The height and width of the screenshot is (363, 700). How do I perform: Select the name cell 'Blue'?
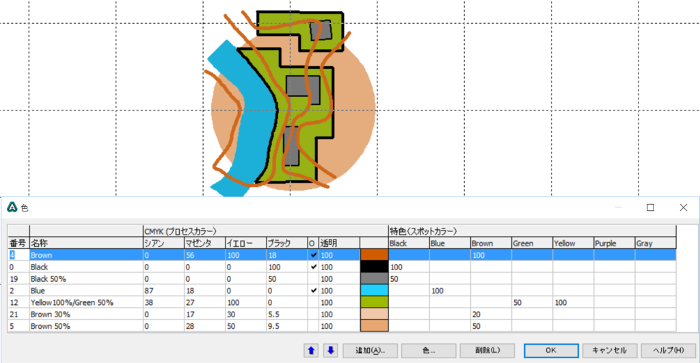86,291
